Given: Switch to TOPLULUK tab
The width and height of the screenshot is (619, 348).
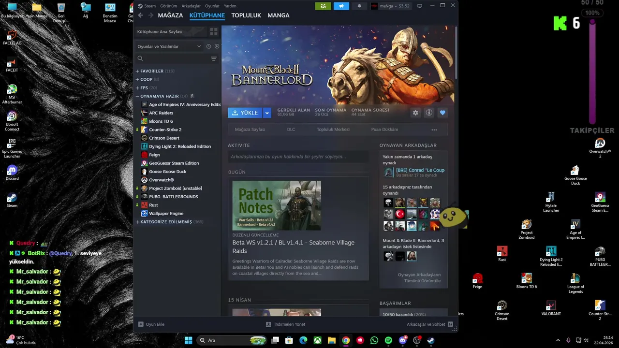Looking at the screenshot, I should (246, 15).
